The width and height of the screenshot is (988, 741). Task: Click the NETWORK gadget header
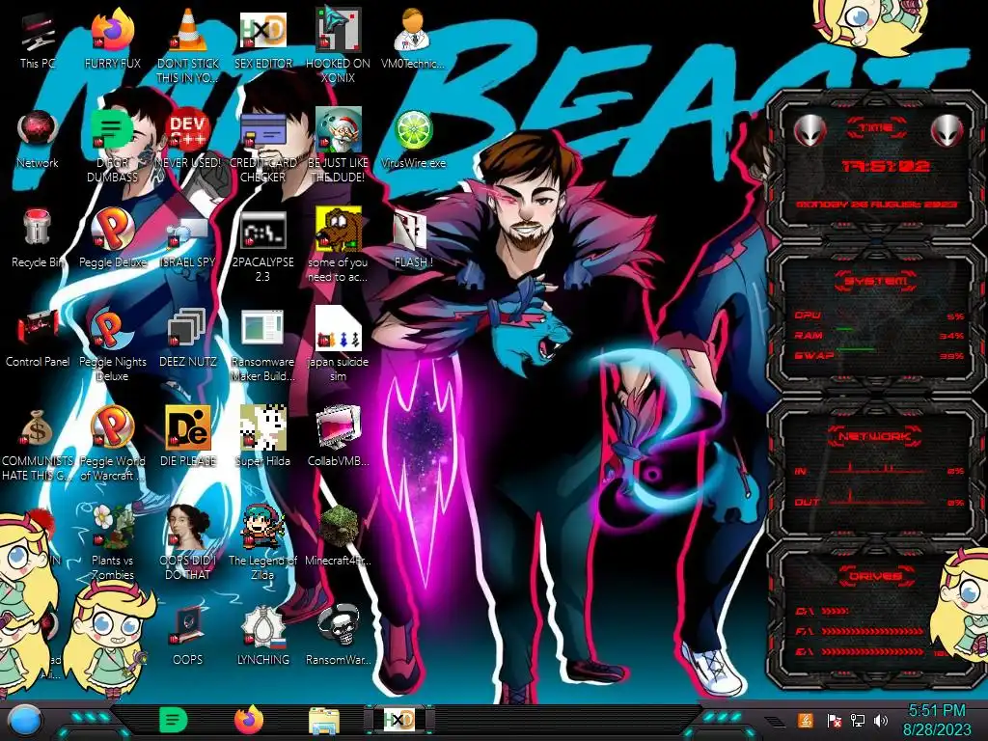874,436
